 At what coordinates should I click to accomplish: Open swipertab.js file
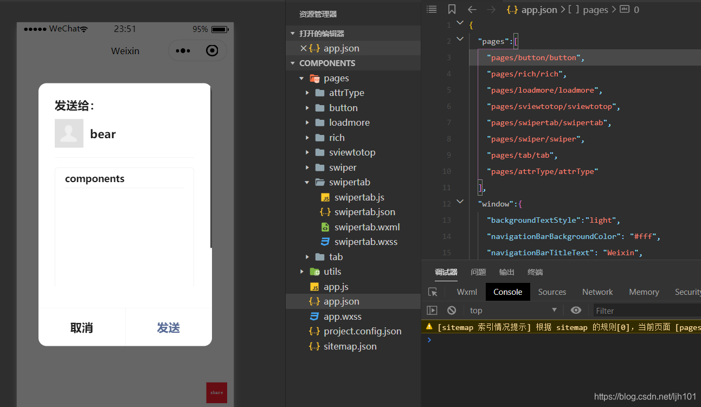359,197
